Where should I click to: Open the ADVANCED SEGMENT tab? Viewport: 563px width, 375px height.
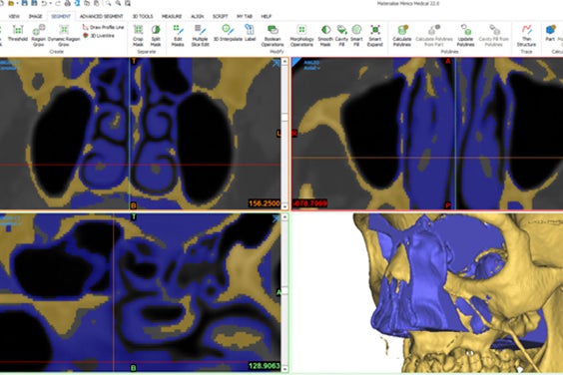tap(101, 16)
